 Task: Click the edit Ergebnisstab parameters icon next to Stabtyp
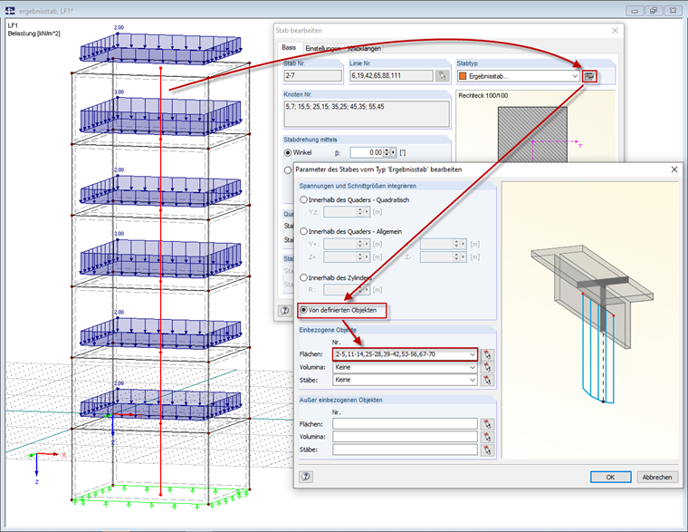[x=588, y=76]
